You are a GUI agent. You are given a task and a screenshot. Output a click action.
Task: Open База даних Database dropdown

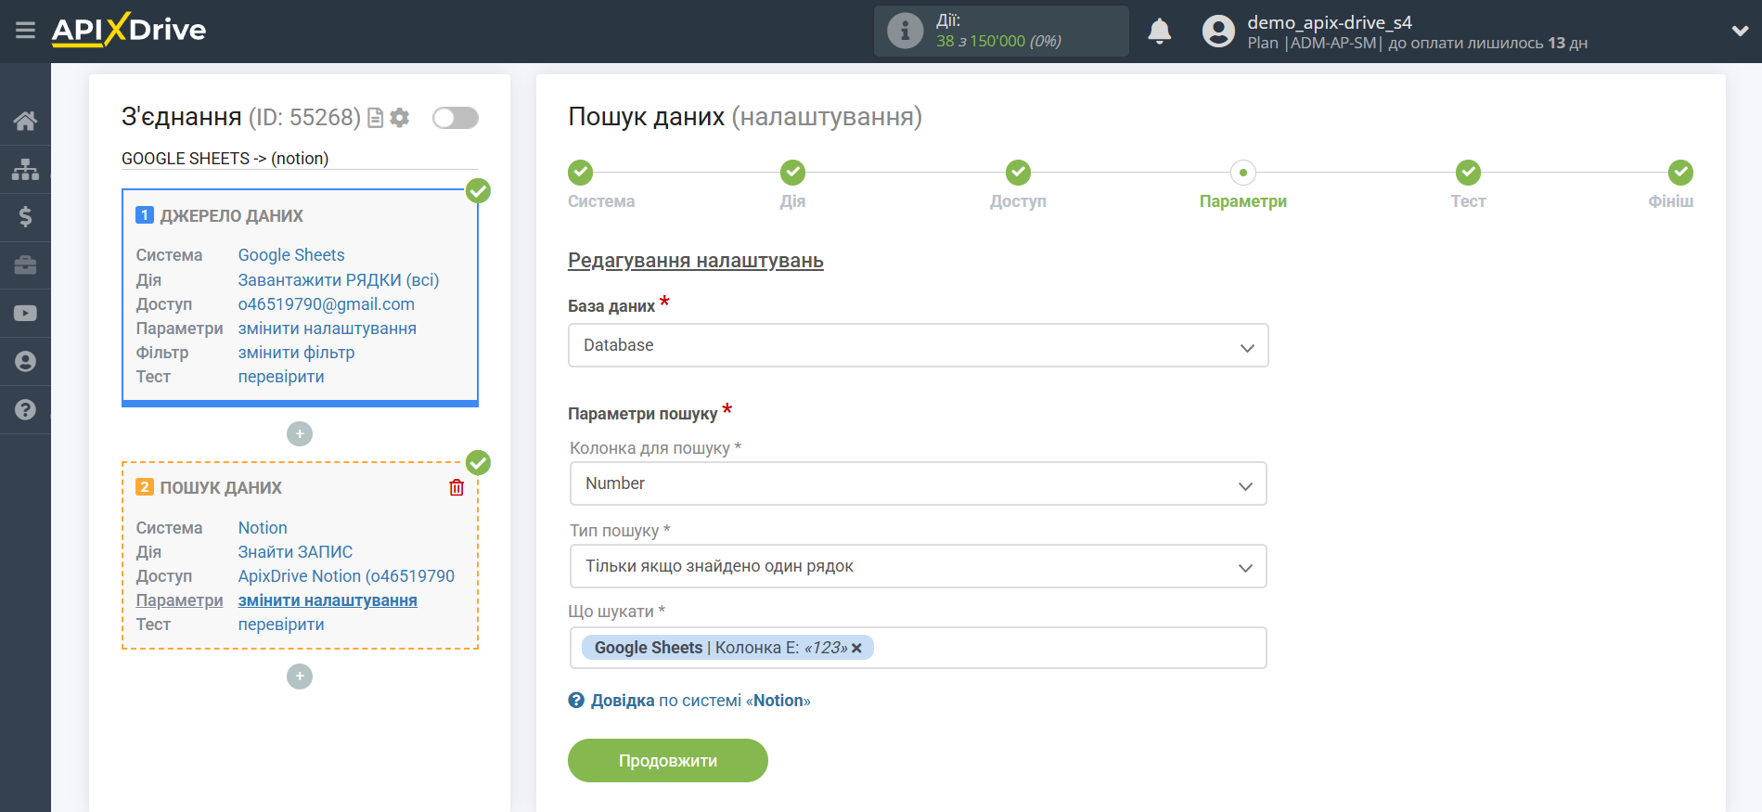click(x=918, y=345)
